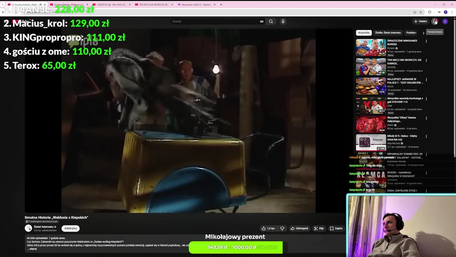Open Wszystkie Ofiary Denisa Załęckiego thumbnail
Viewport: 456px width, 257px height.
(371, 124)
